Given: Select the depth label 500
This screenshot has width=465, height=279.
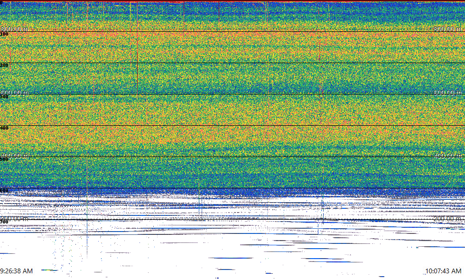Looking at the screenshot, I should point(4,159).
